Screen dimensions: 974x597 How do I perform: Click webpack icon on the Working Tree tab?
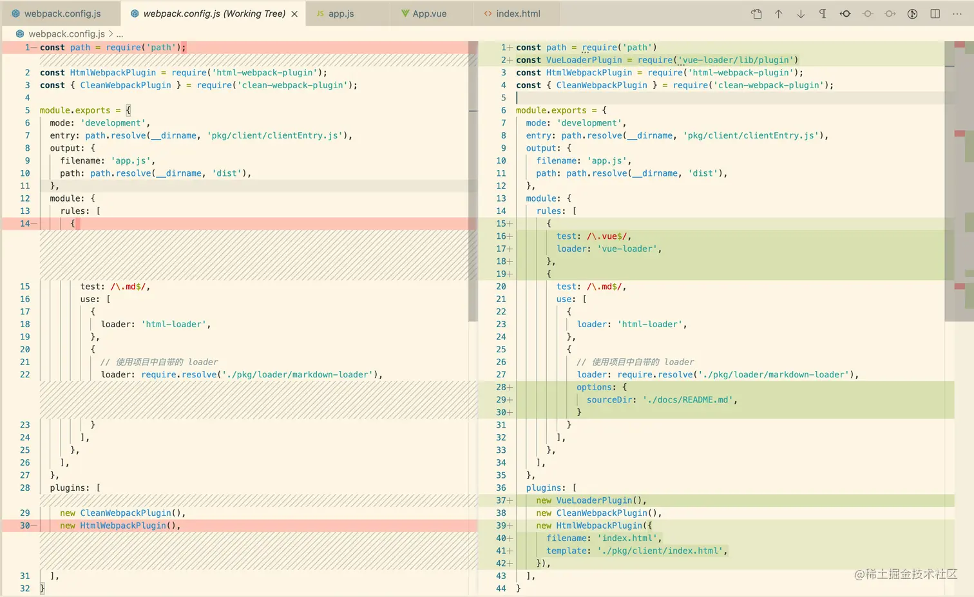click(x=135, y=14)
